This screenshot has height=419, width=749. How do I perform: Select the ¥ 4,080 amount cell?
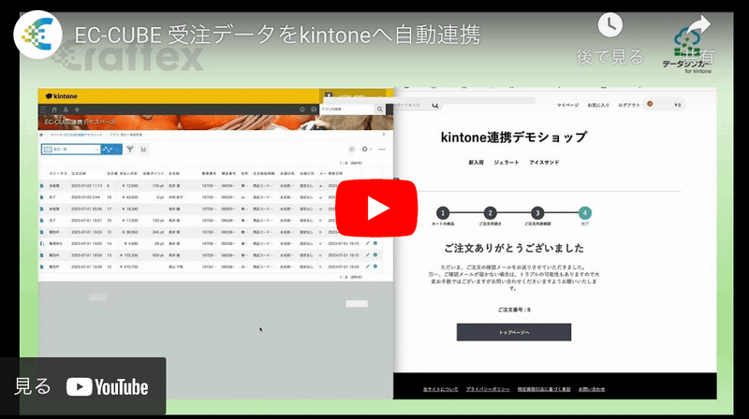click(x=130, y=243)
